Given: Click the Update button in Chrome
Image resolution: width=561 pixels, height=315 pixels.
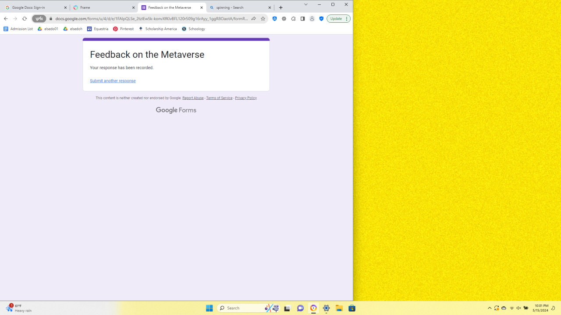Looking at the screenshot, I should (338, 19).
